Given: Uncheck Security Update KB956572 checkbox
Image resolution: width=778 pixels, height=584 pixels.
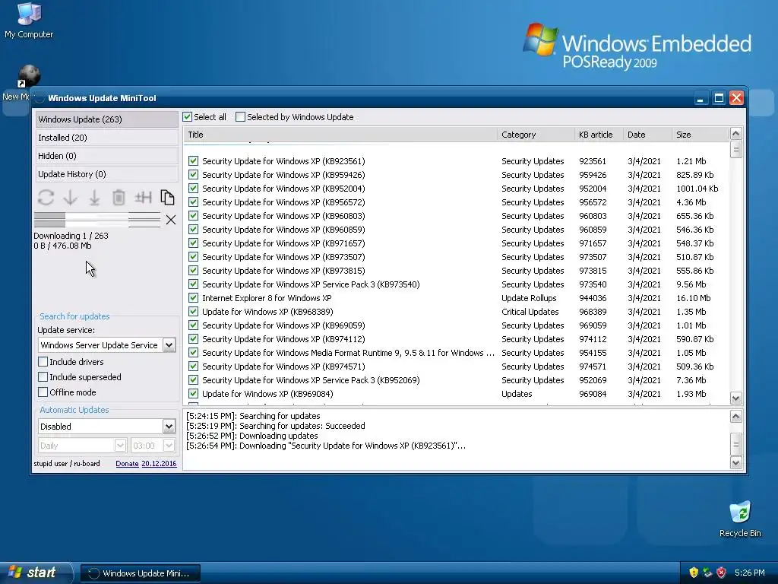Looking at the screenshot, I should pyautogui.click(x=194, y=202).
